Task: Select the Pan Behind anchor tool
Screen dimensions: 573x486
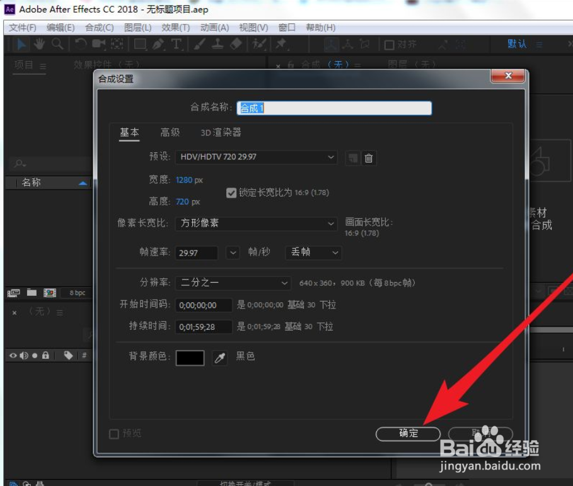Action: 117,44
